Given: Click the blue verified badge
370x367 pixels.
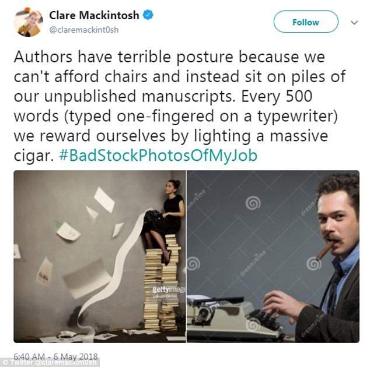Looking at the screenshot, I should point(148,15).
